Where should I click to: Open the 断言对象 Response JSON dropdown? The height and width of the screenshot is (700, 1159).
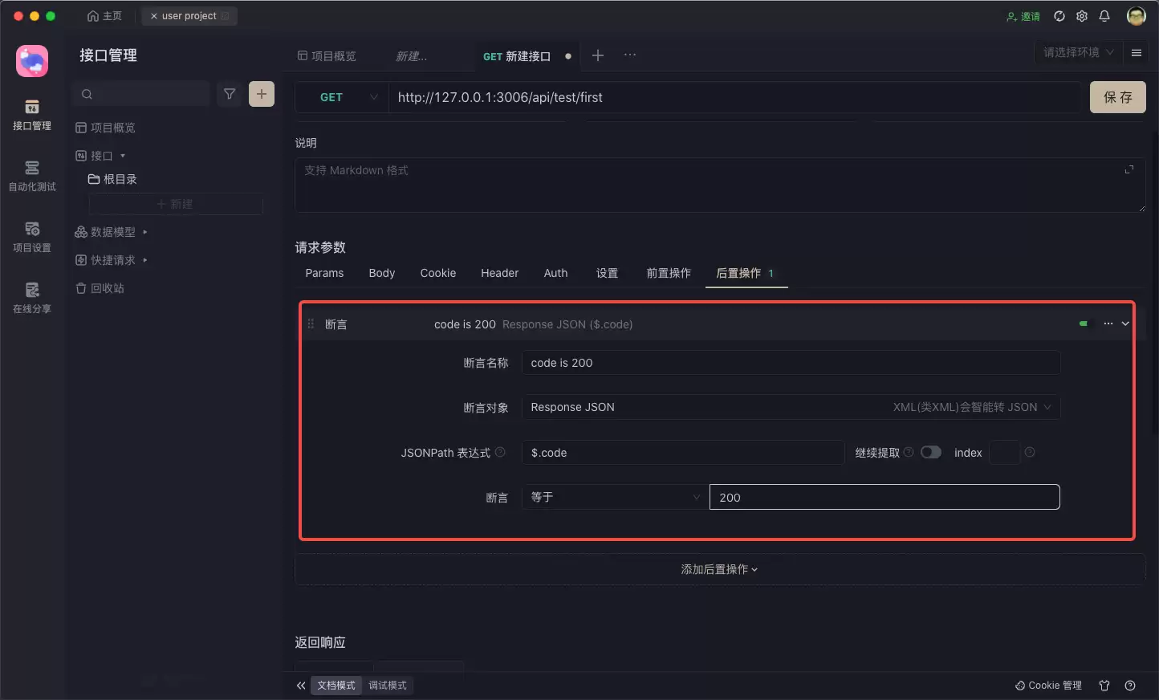tap(791, 407)
